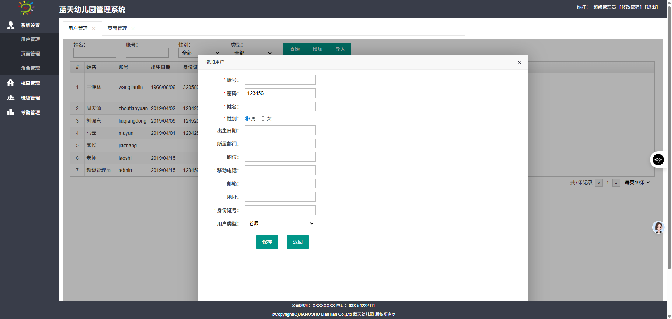Click the 移动电话 input field

click(x=280, y=171)
